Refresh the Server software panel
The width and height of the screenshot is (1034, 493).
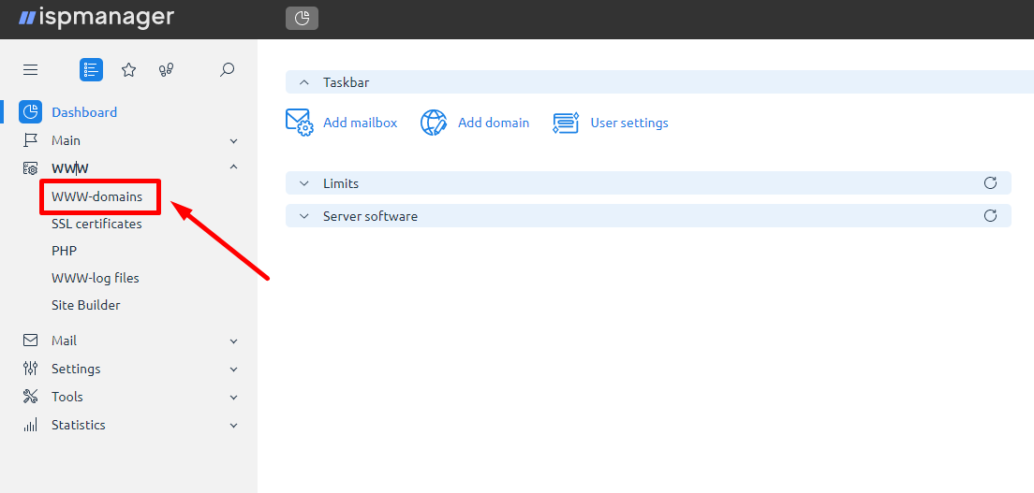point(991,215)
